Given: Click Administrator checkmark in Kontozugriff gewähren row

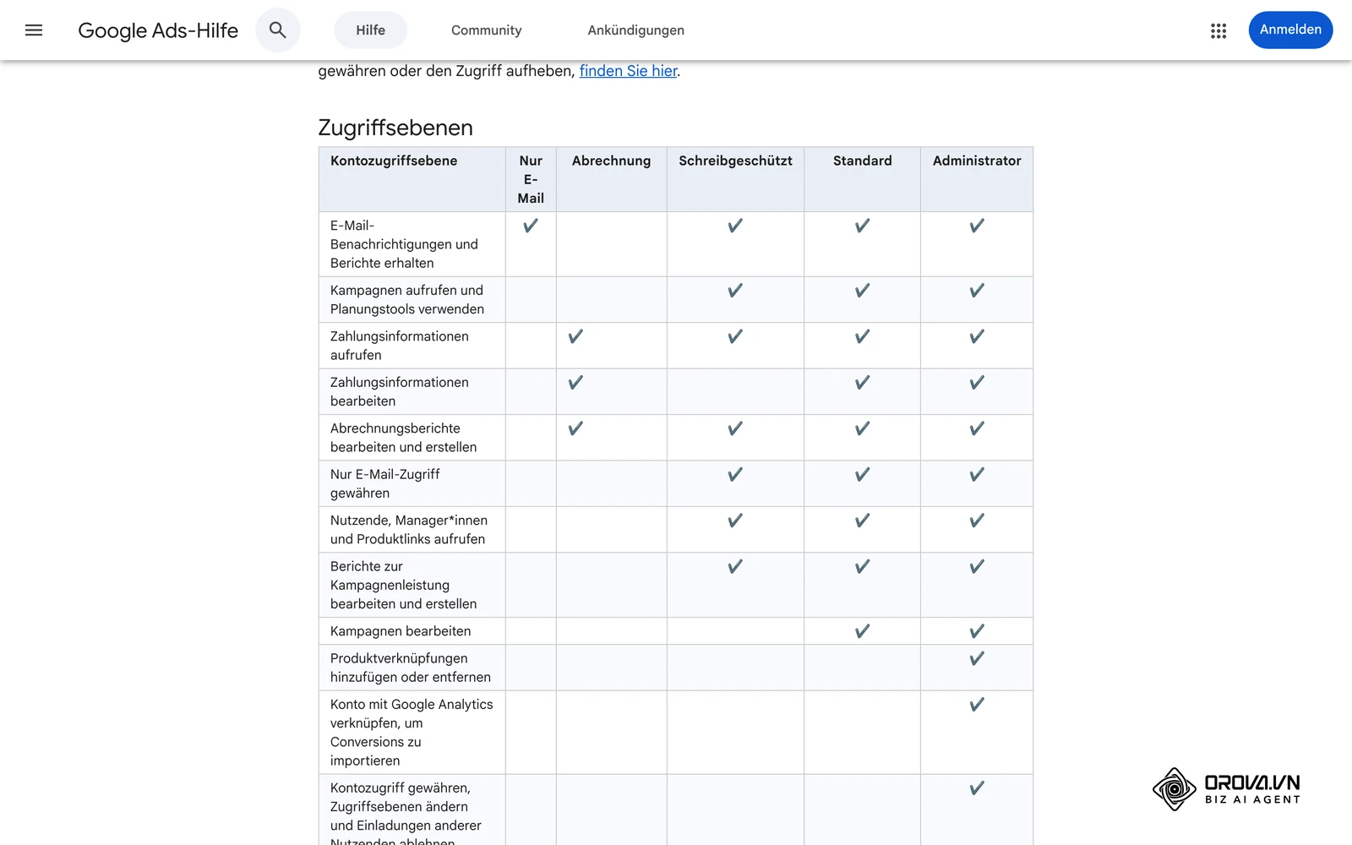Looking at the screenshot, I should coord(977,788).
